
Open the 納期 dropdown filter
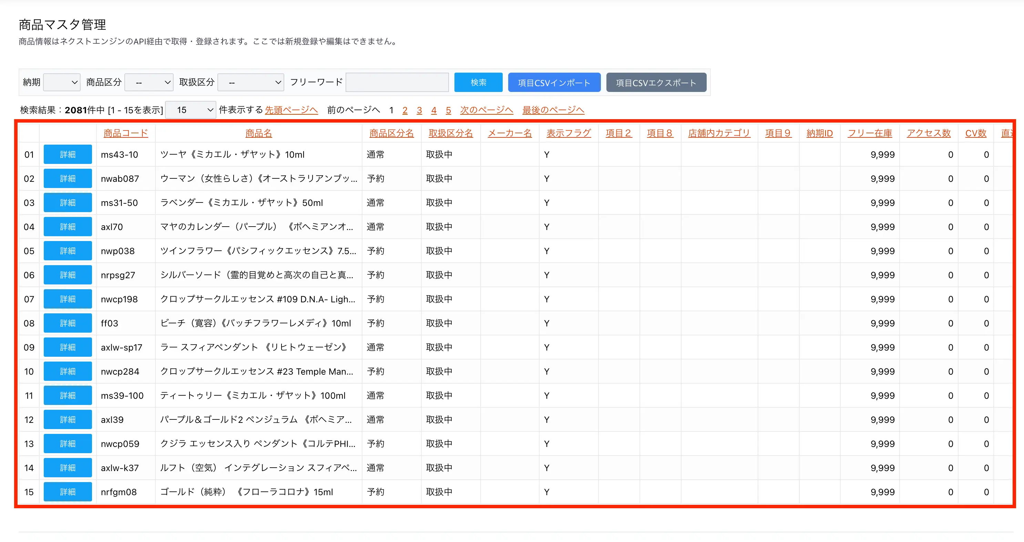[62, 82]
